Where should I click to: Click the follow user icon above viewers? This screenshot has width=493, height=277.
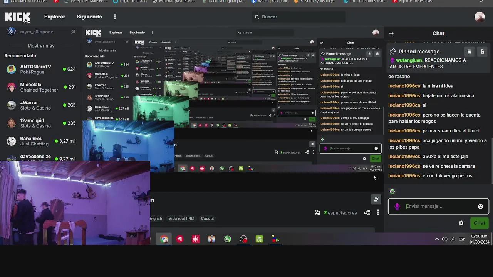(376, 199)
